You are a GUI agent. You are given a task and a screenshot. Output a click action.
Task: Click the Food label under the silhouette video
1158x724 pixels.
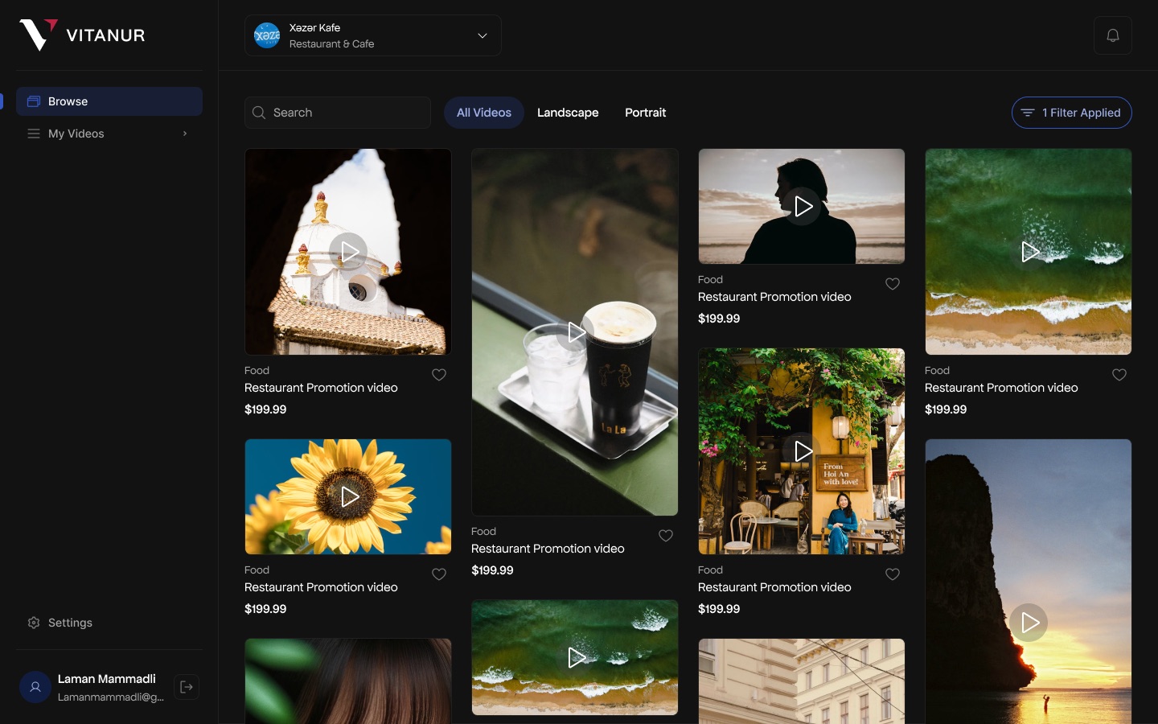[x=710, y=280]
